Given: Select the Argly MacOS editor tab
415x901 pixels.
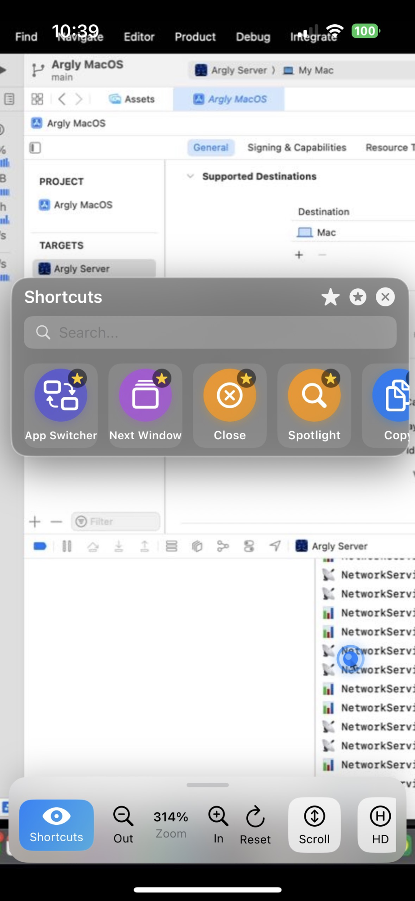Looking at the screenshot, I should click(x=229, y=99).
